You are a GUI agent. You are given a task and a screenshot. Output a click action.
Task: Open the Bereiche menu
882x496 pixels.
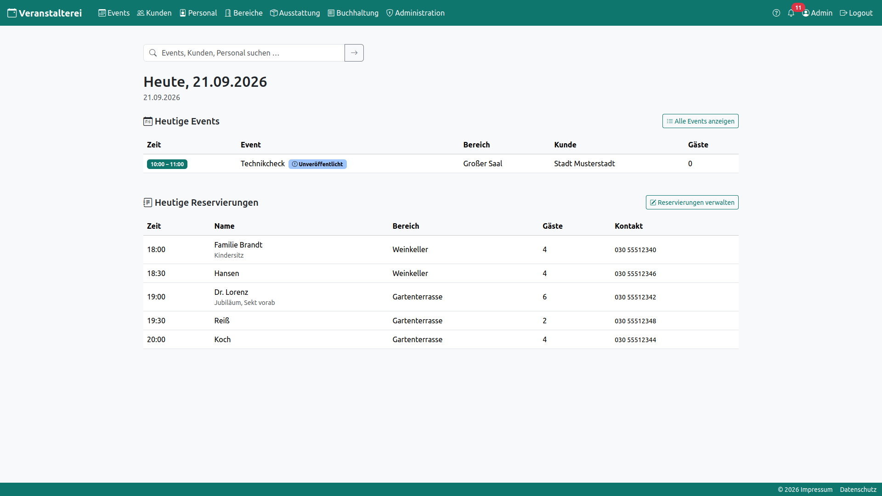click(243, 13)
